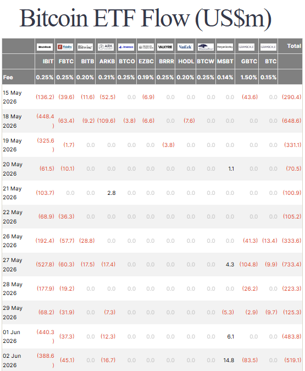Click the Invesco logo above BTCO
This screenshot has width=305, height=371.
pyautogui.click(x=126, y=47)
